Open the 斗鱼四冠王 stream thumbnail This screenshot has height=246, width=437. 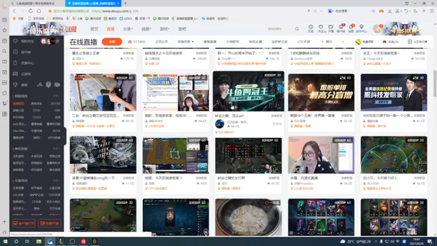[x=249, y=91]
